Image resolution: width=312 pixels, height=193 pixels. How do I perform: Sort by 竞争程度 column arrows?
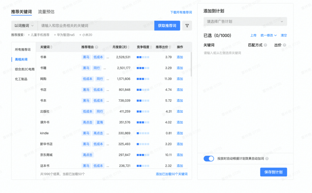[151, 47]
